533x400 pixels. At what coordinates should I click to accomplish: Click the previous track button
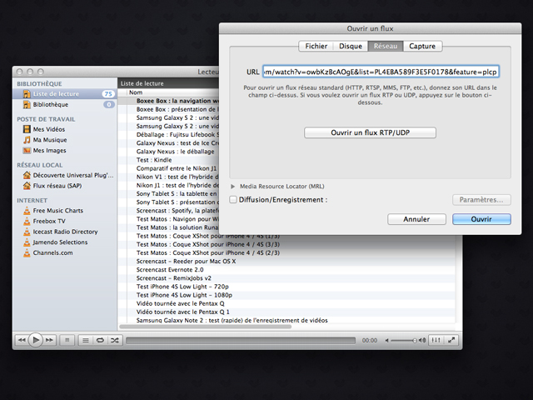[x=22, y=340]
